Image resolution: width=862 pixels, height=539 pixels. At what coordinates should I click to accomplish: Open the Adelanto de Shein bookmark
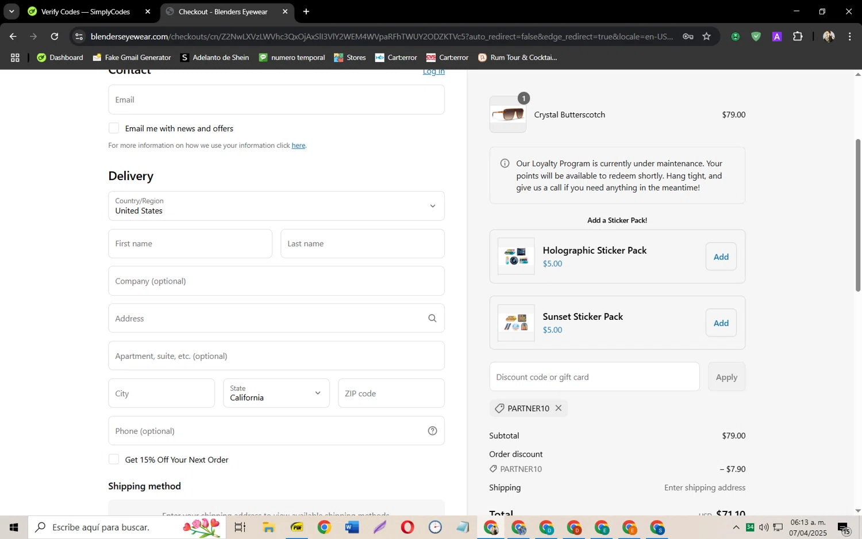[x=214, y=58]
